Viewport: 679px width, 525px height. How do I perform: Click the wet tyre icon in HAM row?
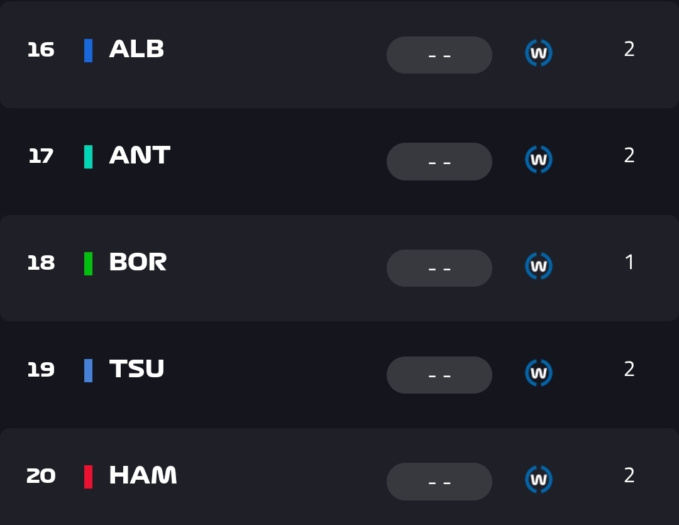tap(539, 480)
